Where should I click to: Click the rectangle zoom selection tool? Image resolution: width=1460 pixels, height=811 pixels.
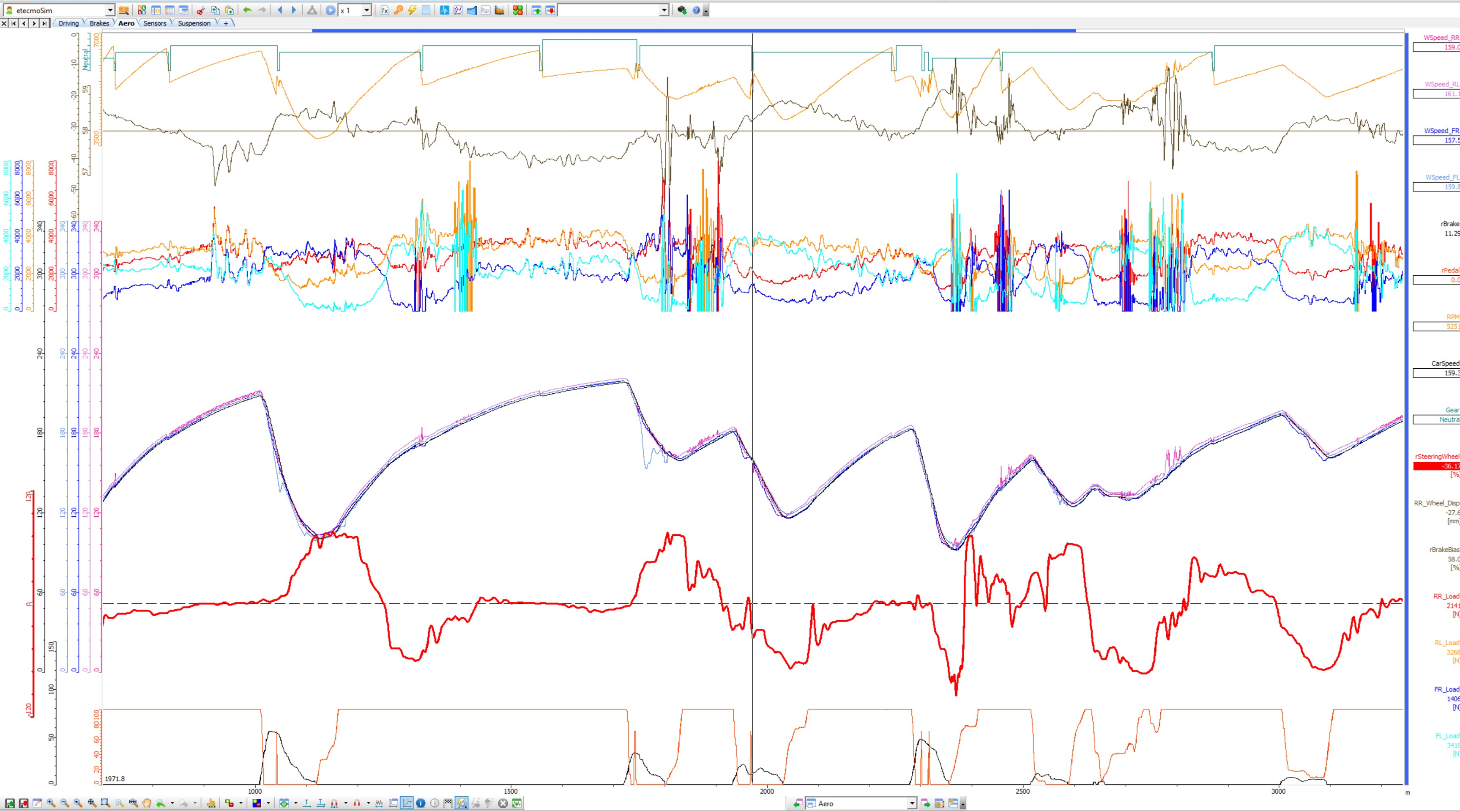(105, 803)
